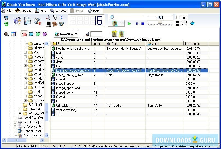The height and width of the screenshot is (149, 221).
Task: Click the jukebox player mode button
Action: click(x=115, y=24)
